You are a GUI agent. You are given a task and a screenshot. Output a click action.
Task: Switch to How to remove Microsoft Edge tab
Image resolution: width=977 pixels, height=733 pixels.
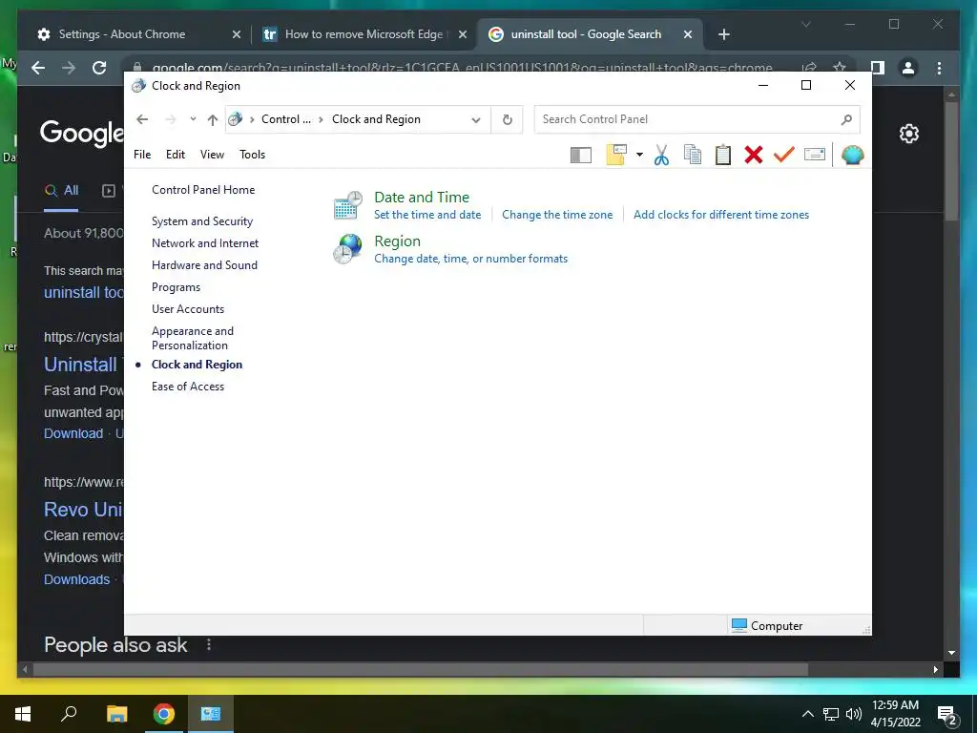point(364,34)
